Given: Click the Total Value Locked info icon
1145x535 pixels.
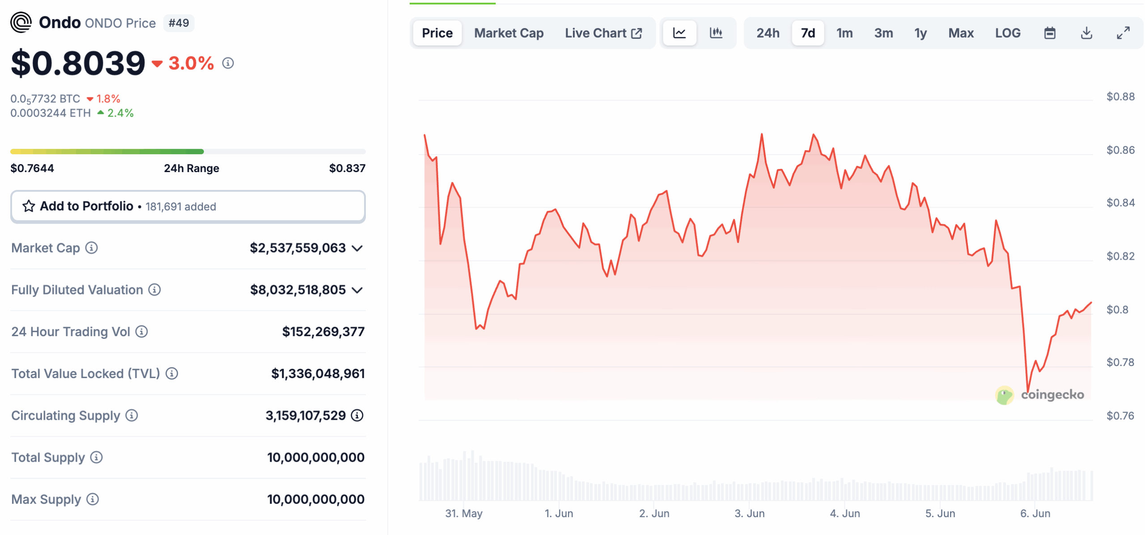Looking at the screenshot, I should (171, 374).
